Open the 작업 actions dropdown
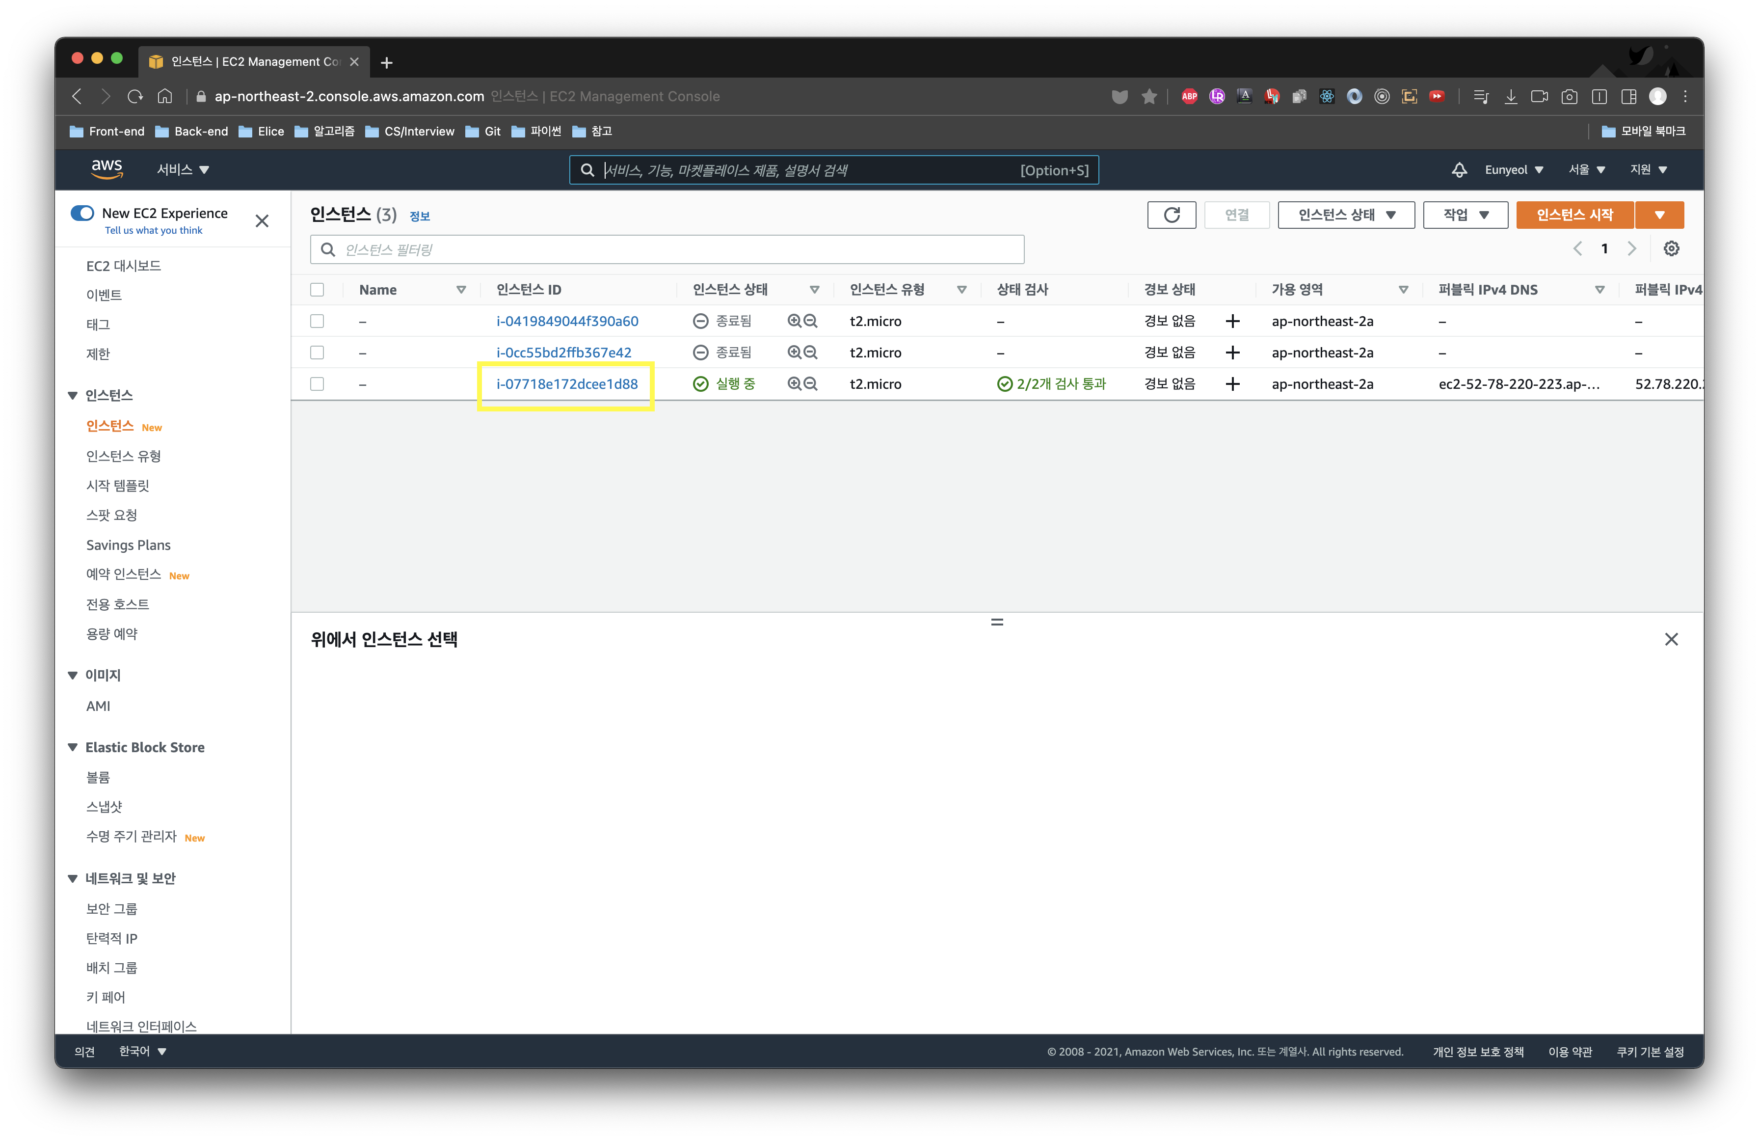Screen dimensions: 1759x1141 point(1465,215)
